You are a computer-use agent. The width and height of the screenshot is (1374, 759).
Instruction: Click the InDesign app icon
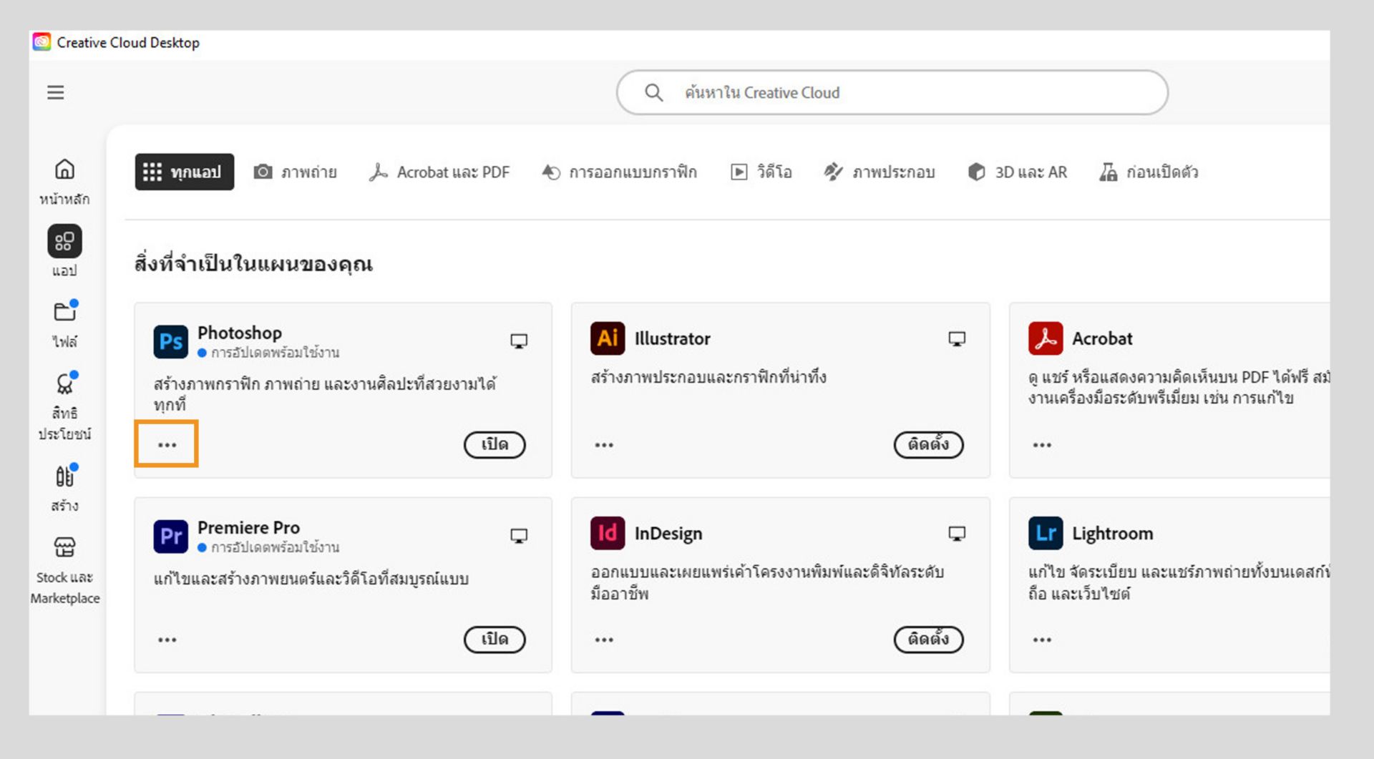tap(608, 533)
